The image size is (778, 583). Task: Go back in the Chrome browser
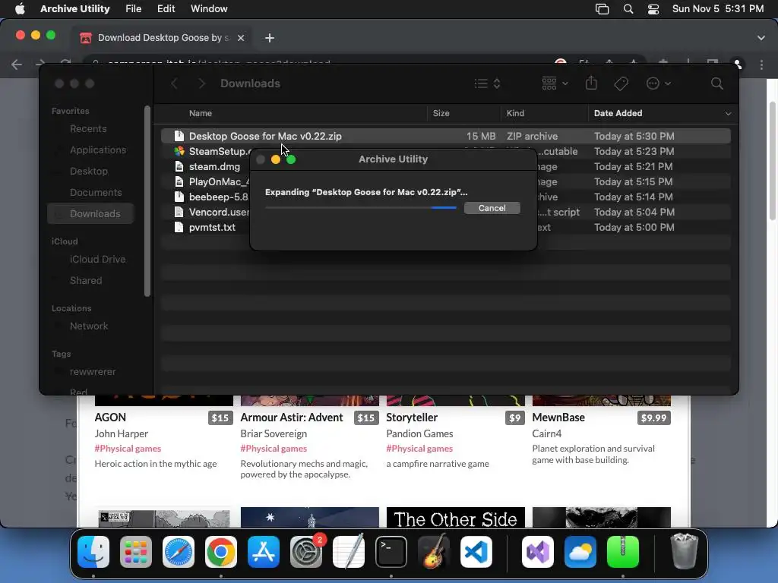point(17,65)
